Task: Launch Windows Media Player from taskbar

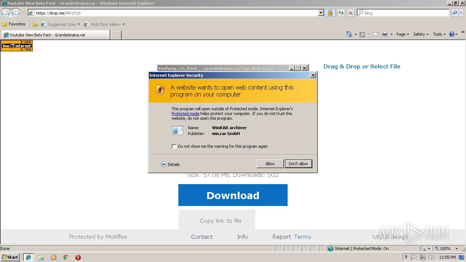Action: pos(54,257)
